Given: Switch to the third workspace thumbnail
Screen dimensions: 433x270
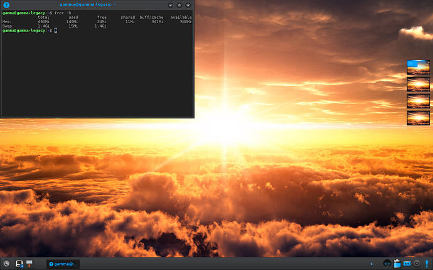Looking at the screenshot, I should click(418, 101).
